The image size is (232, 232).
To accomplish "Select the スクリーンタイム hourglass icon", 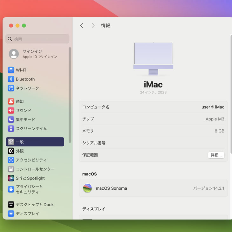I will (11, 129).
